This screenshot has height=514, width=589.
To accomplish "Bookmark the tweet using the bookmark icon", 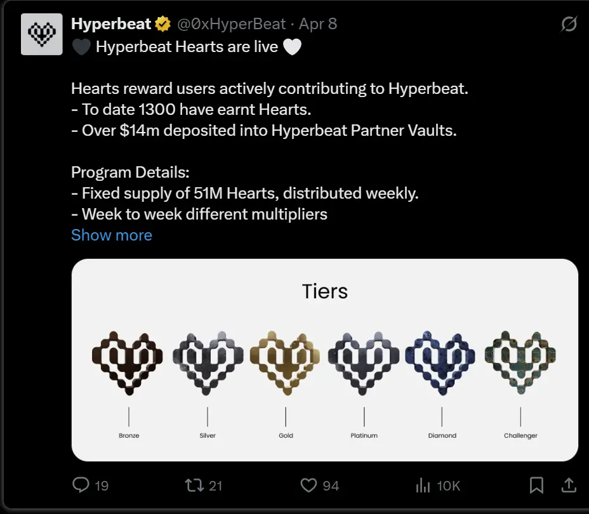I will [x=536, y=485].
